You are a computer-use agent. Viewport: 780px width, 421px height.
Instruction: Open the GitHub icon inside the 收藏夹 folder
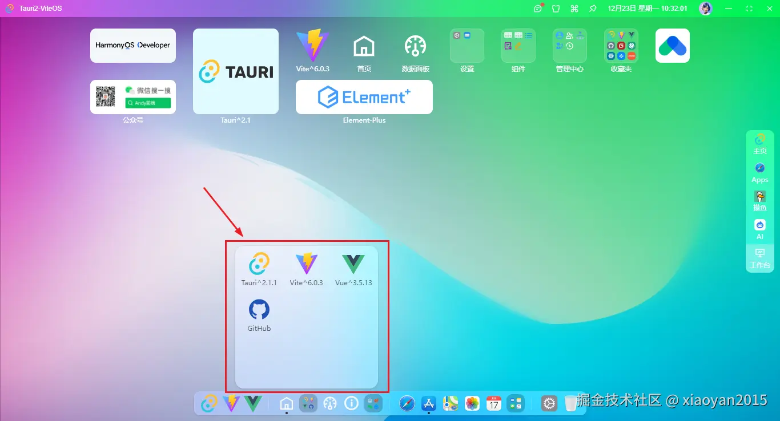(611, 46)
